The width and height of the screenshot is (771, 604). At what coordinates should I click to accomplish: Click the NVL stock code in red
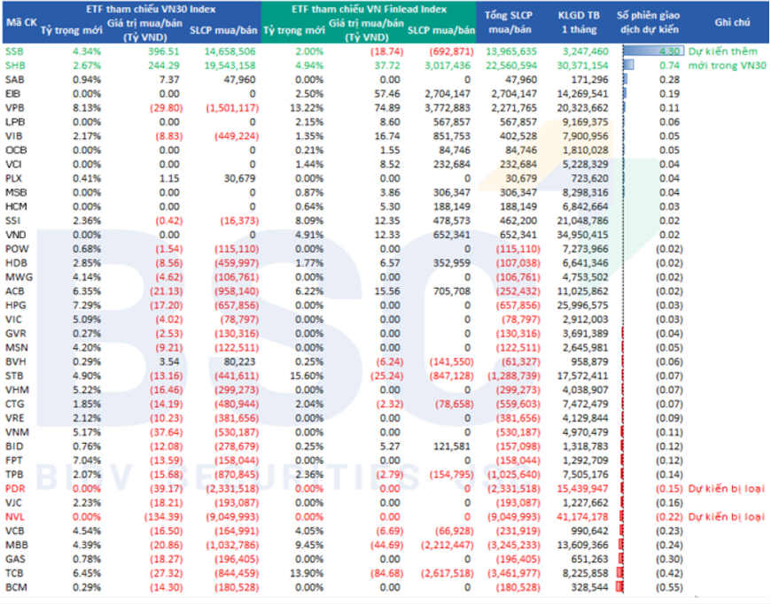15,517
